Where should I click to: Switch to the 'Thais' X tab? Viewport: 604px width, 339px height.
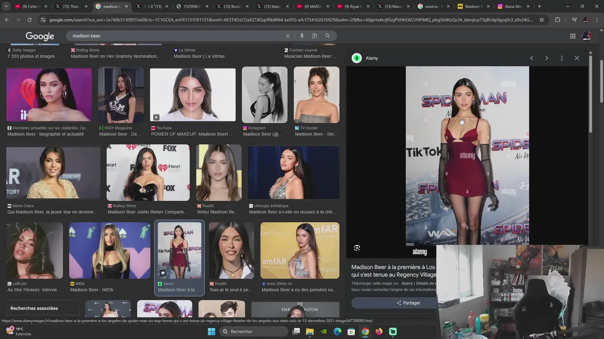click(72, 7)
